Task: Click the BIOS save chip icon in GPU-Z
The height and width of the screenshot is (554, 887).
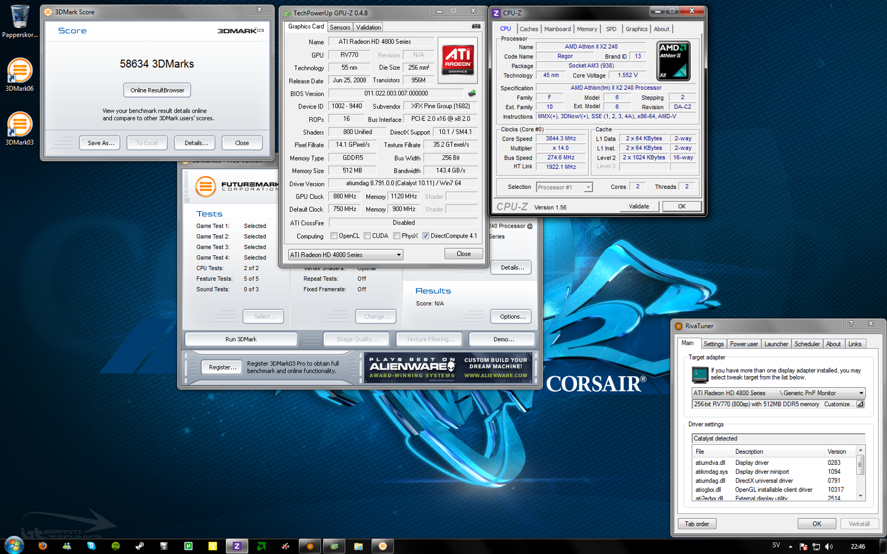Action: [472, 93]
